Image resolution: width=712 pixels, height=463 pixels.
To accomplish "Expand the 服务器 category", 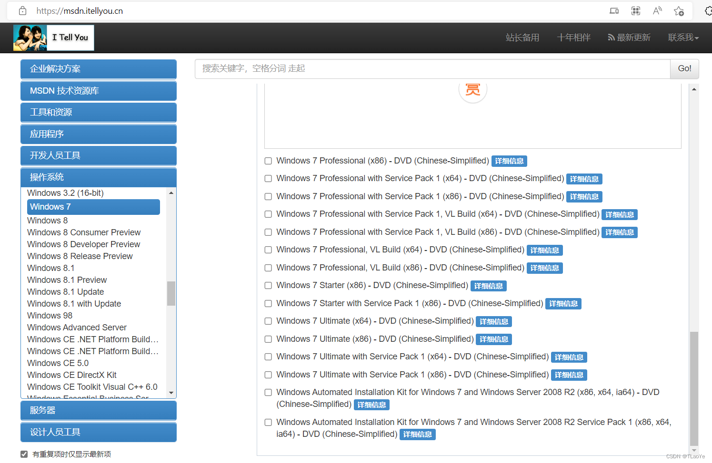I will (x=99, y=410).
